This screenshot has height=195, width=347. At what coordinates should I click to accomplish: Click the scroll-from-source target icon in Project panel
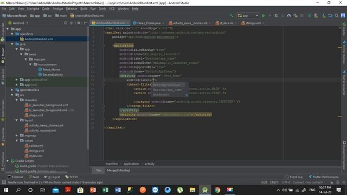point(66,23)
